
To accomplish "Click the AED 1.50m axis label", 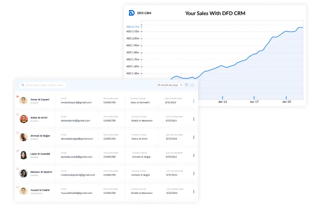I will click(133, 73).
